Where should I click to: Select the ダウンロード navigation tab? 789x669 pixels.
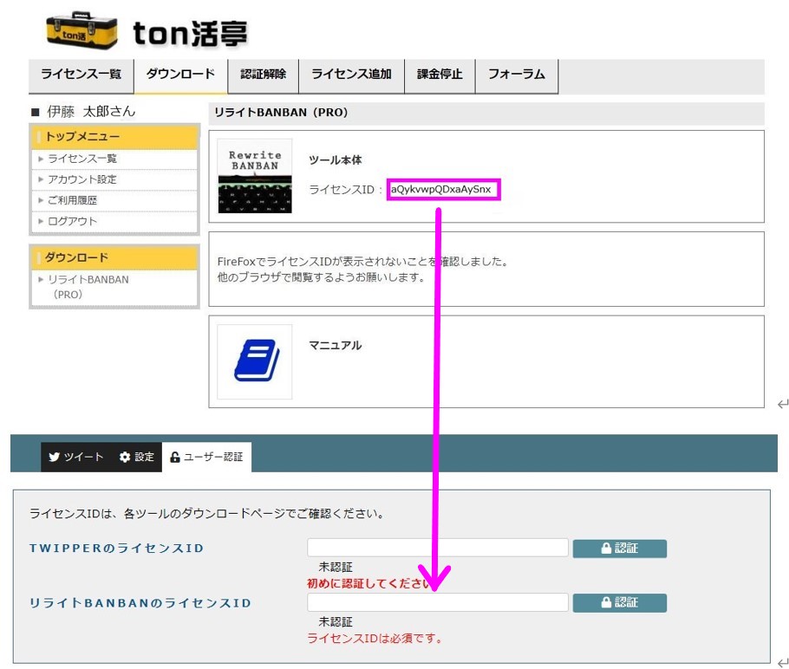(180, 75)
